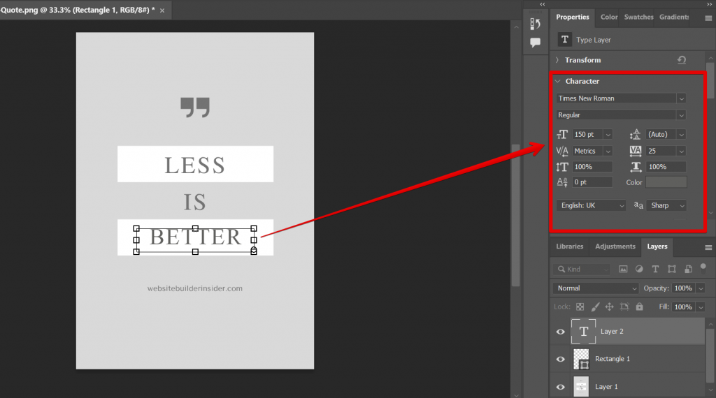This screenshot has height=398, width=716.
Task: Click the text Color swatch
Action: pyautogui.click(x=666, y=182)
